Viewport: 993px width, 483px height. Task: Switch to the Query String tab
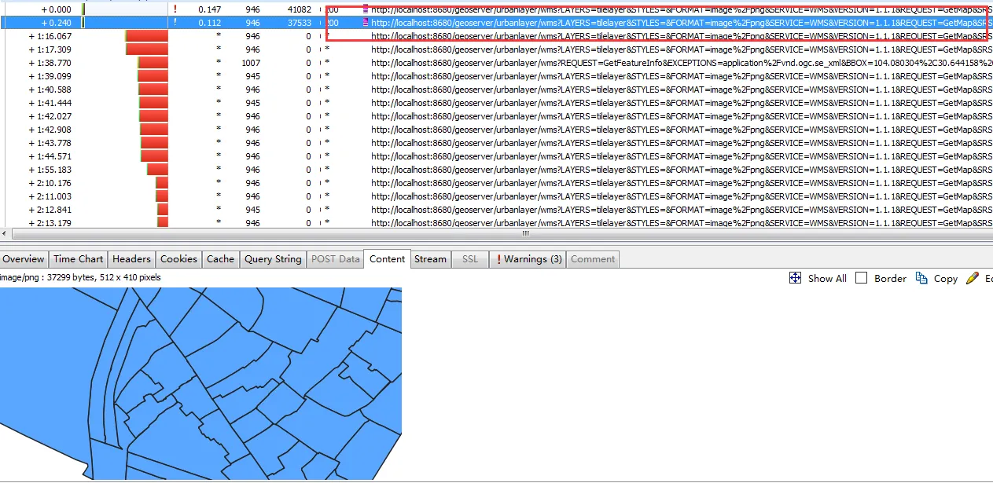[x=273, y=259]
